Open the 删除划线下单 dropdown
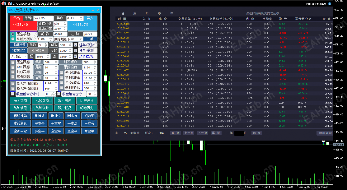The width and height of the screenshot is (347, 190). click(x=68, y=39)
